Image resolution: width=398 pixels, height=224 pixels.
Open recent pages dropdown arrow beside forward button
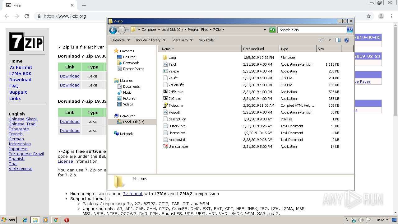point(127,30)
